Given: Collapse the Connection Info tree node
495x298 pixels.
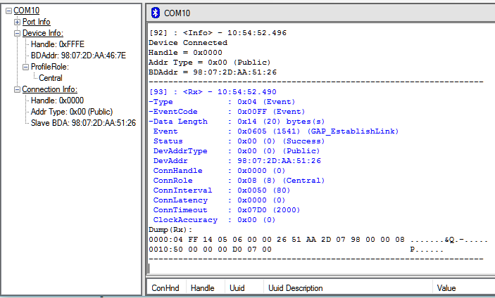Looking at the screenshot, I should point(17,89).
